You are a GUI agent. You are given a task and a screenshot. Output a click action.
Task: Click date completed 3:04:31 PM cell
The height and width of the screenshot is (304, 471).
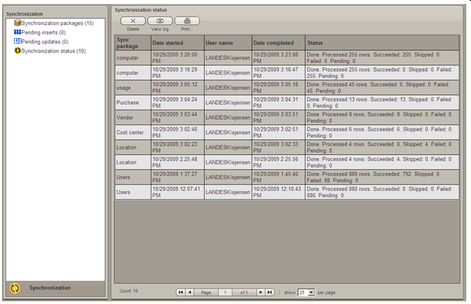[x=279, y=102]
